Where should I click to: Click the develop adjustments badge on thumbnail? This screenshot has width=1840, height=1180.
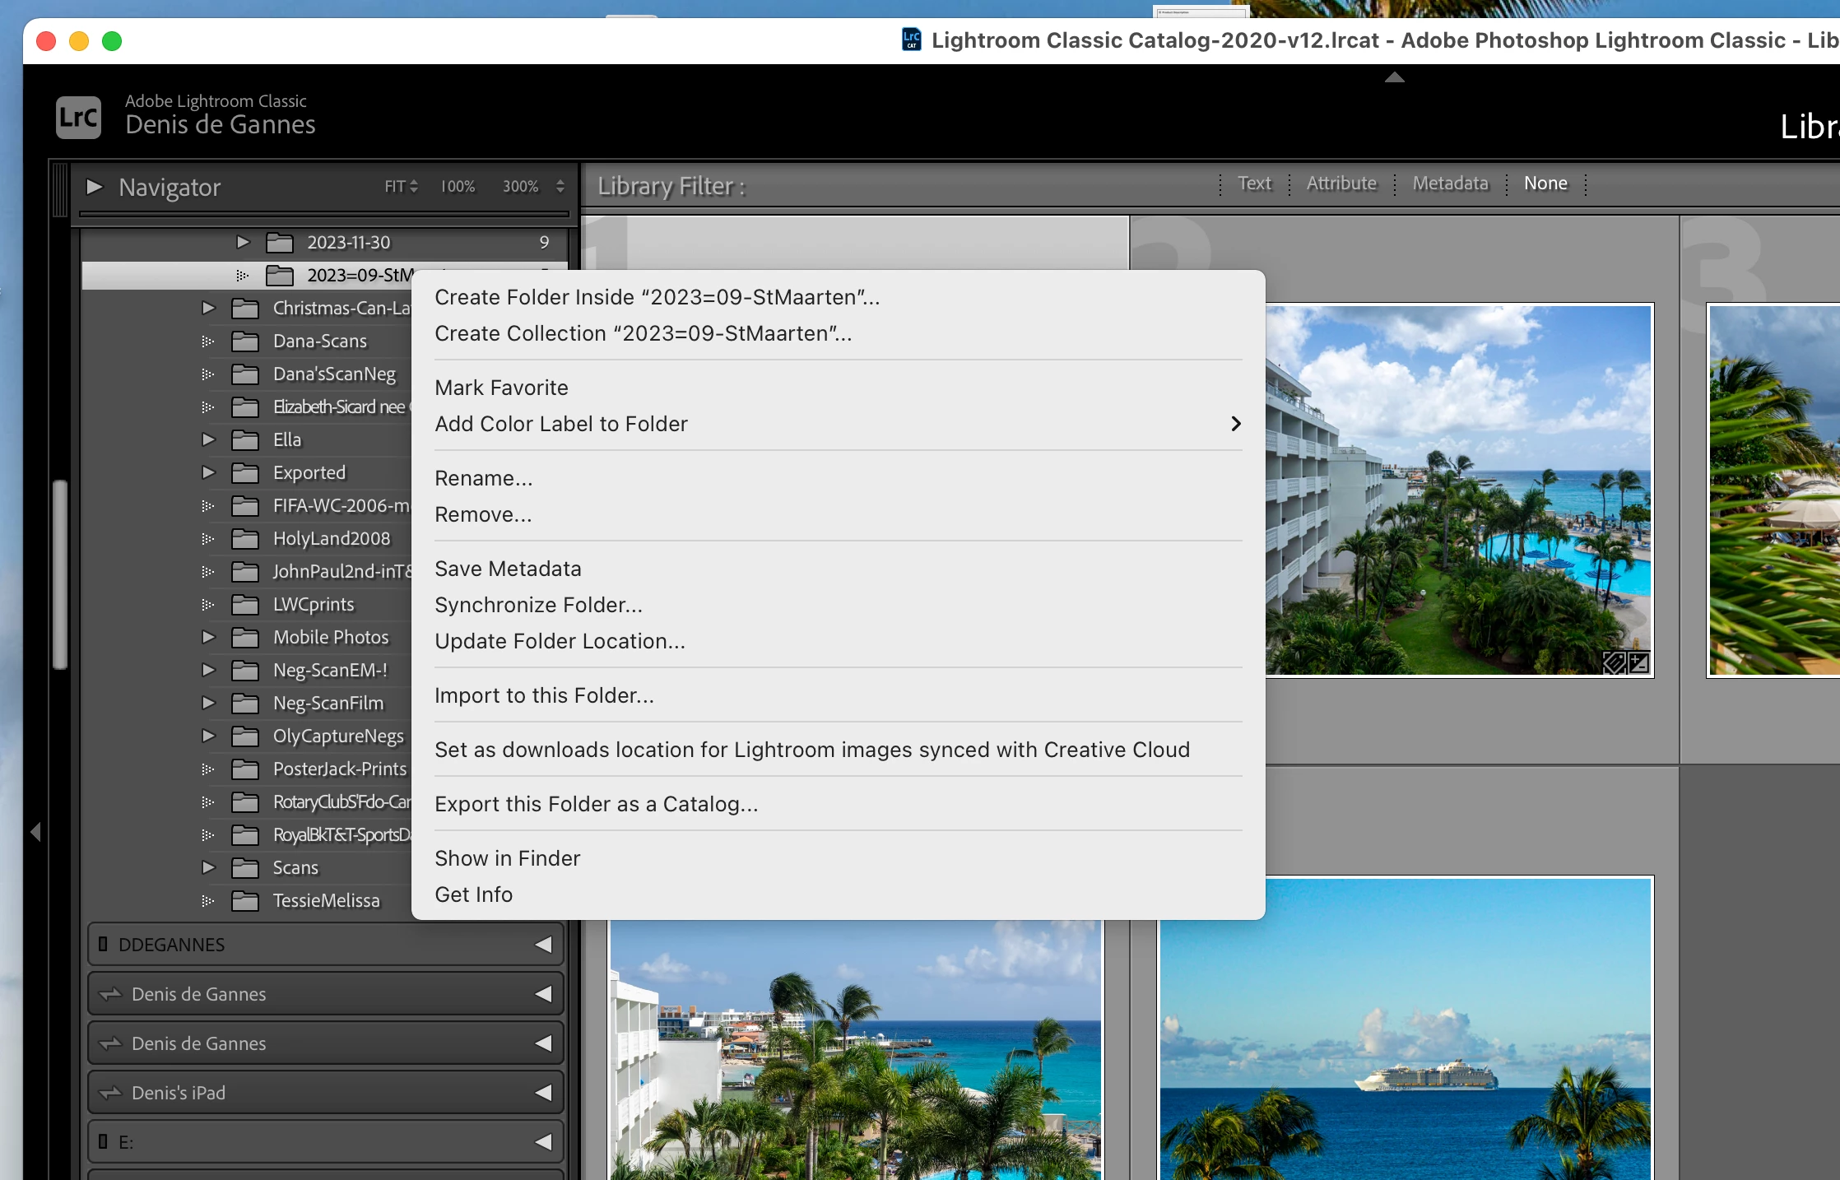pyautogui.click(x=1638, y=662)
